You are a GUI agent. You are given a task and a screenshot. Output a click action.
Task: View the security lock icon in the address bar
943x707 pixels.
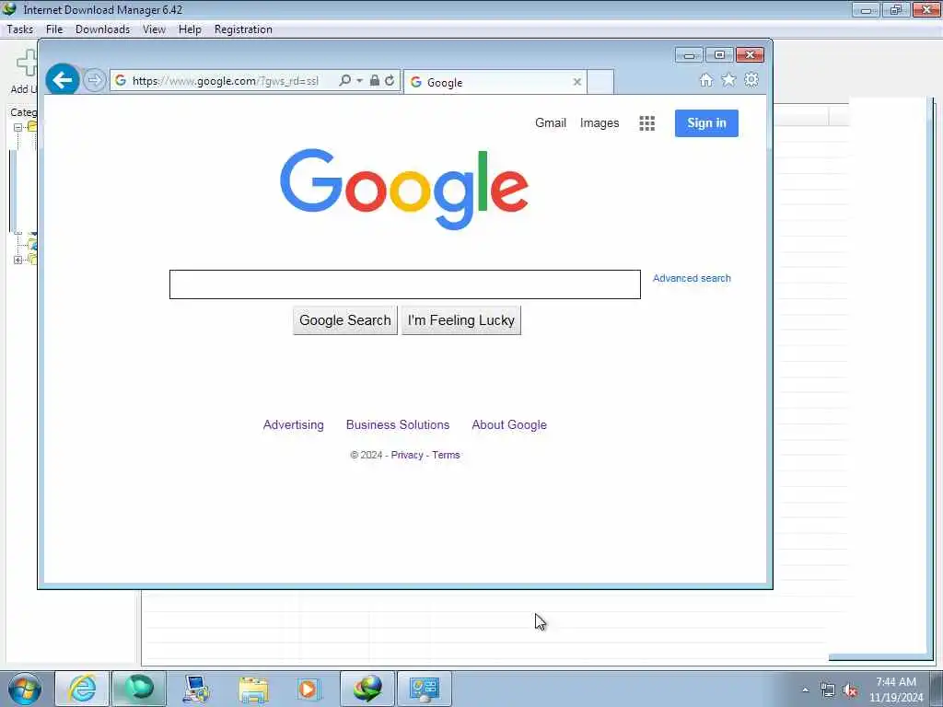tap(374, 80)
